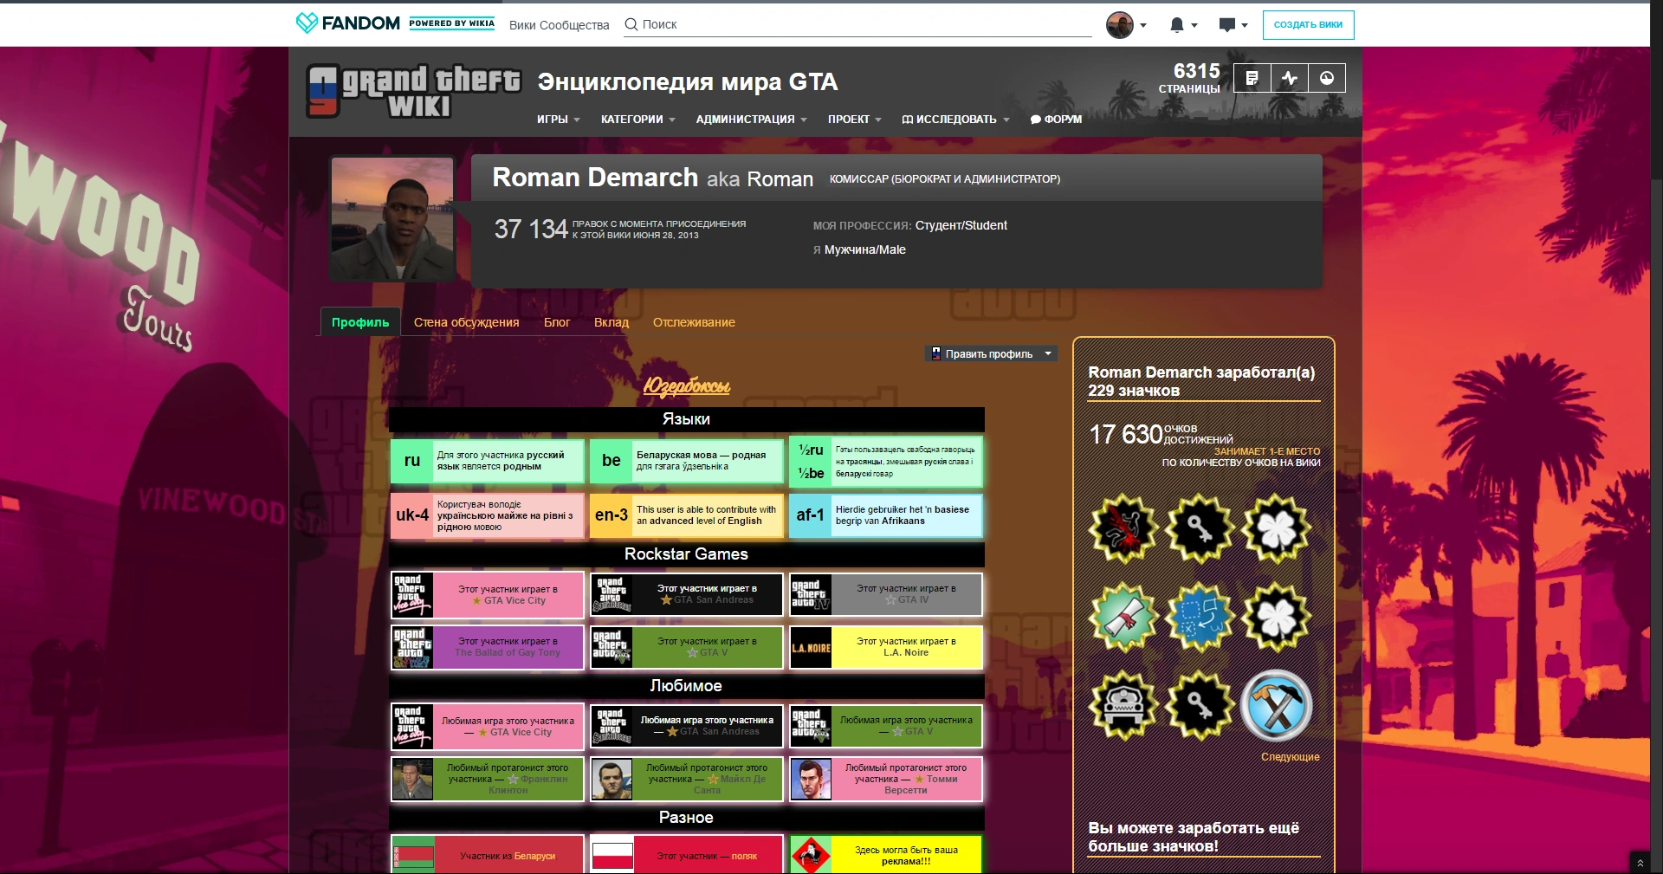Click the en-3 language userbox
Viewport: 1663px width, 874px height.
pos(687,515)
